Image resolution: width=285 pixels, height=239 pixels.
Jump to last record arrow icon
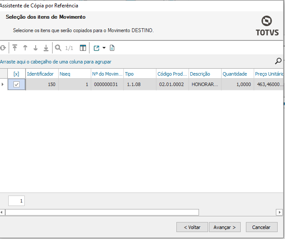(46, 48)
